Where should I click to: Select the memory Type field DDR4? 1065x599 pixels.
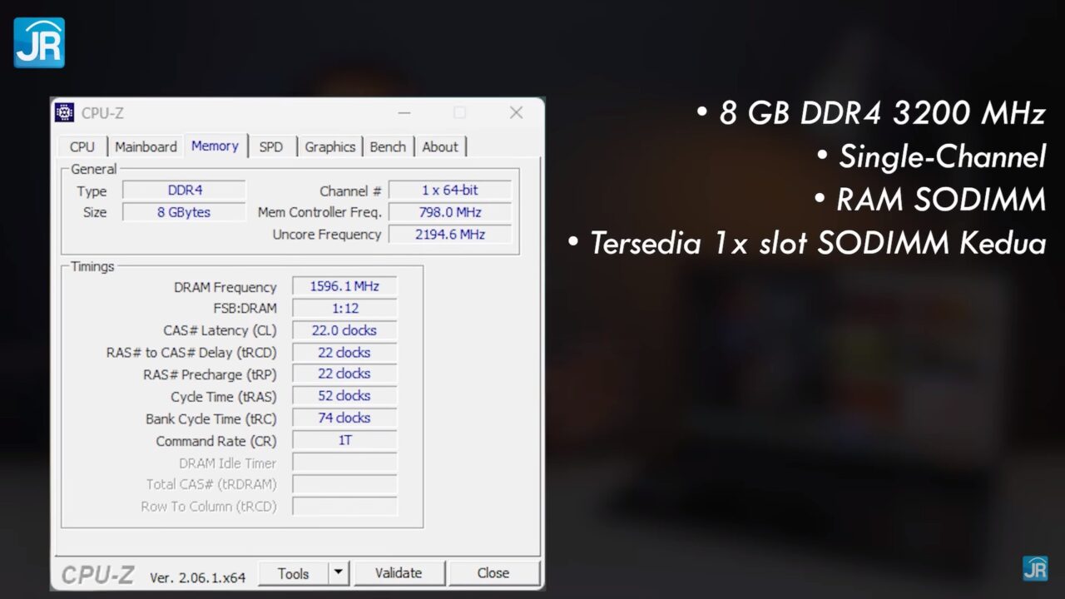[185, 191]
